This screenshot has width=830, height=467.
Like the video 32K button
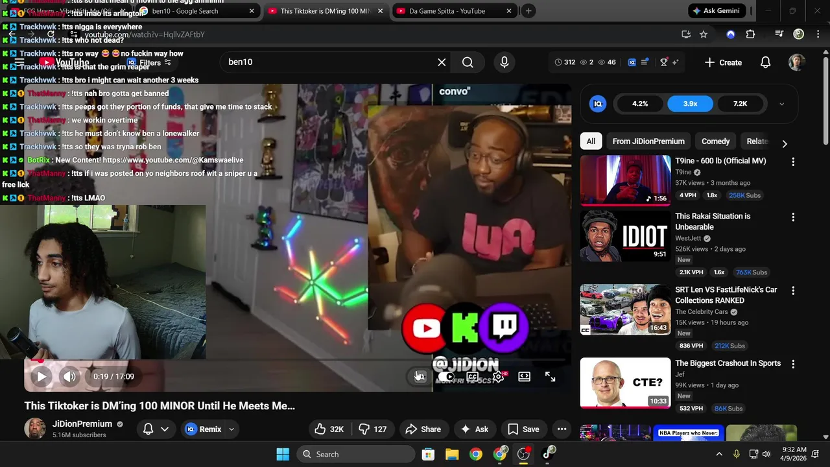coord(329,429)
